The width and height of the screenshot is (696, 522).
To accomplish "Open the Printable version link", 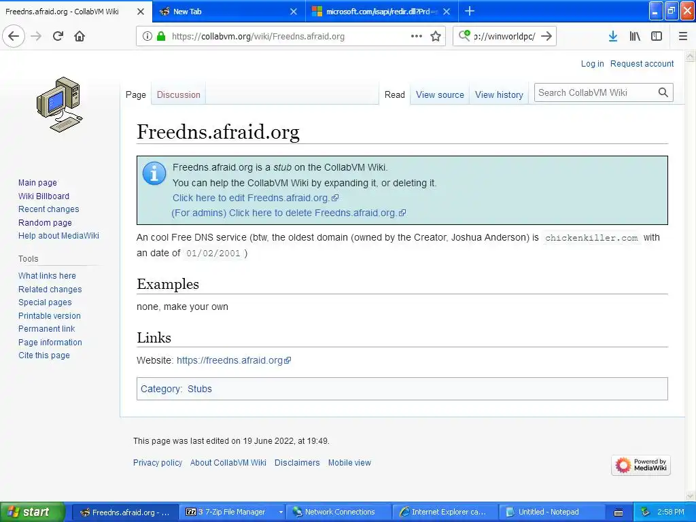I will pyautogui.click(x=49, y=315).
